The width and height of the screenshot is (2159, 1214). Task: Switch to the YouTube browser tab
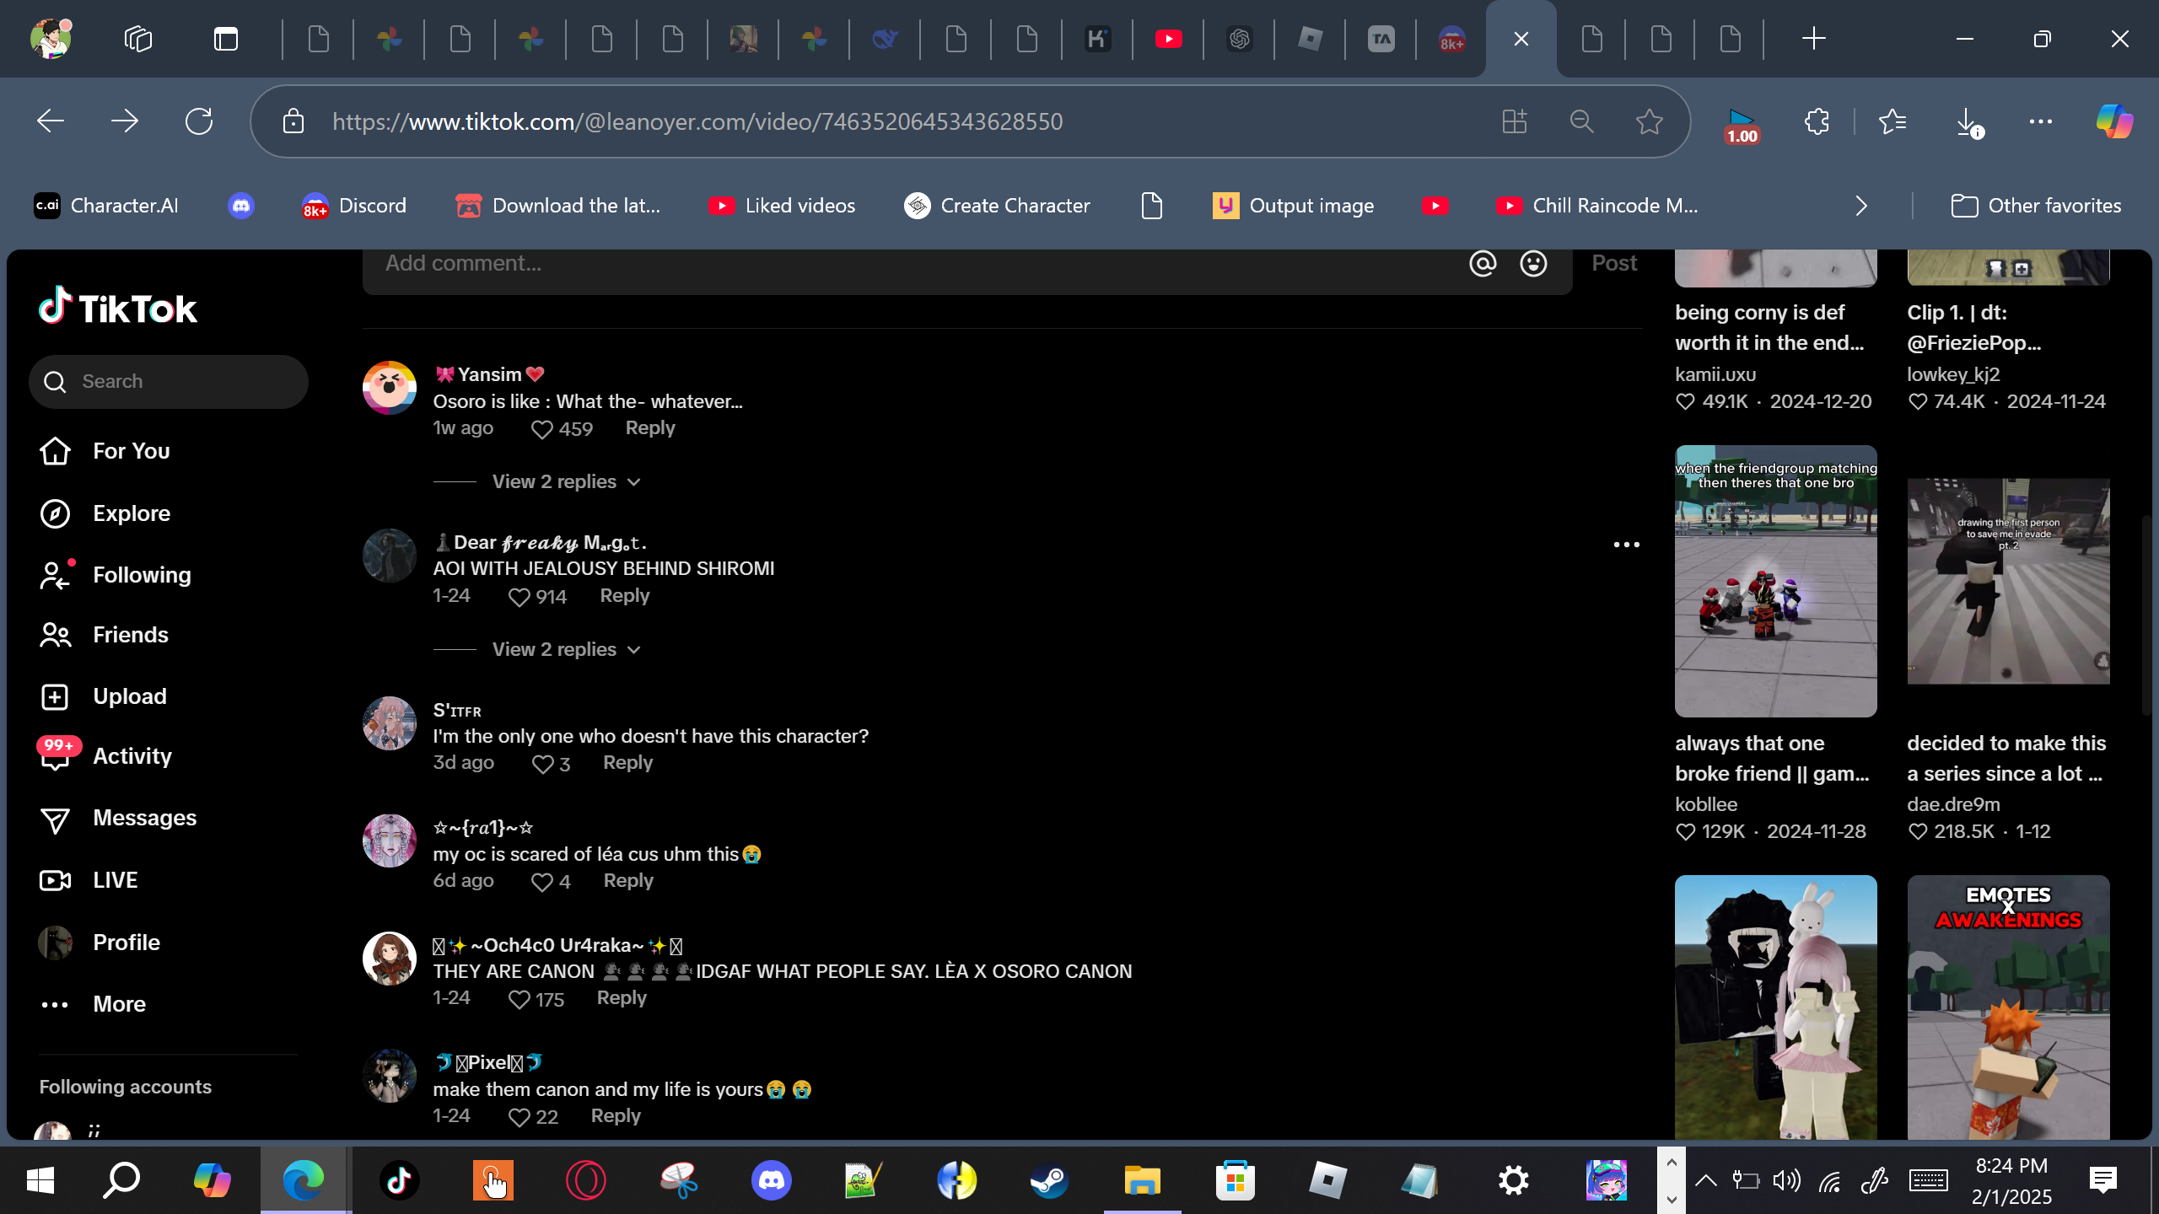1168,39
